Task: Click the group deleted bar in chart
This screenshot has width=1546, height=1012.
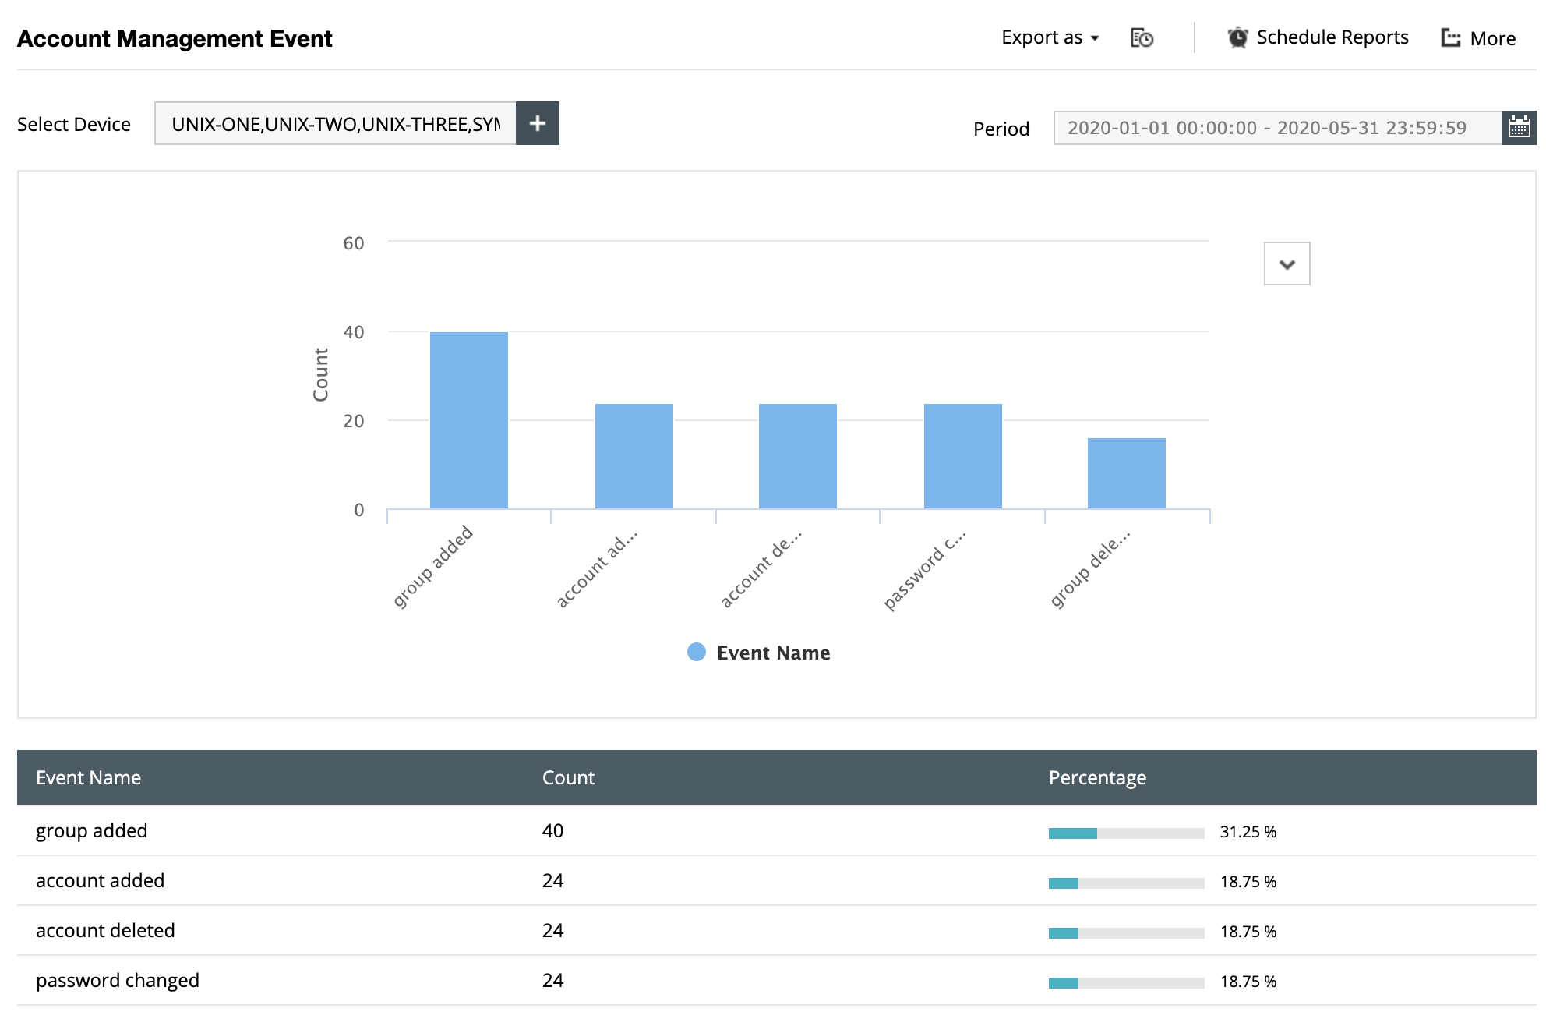Action: (1127, 473)
